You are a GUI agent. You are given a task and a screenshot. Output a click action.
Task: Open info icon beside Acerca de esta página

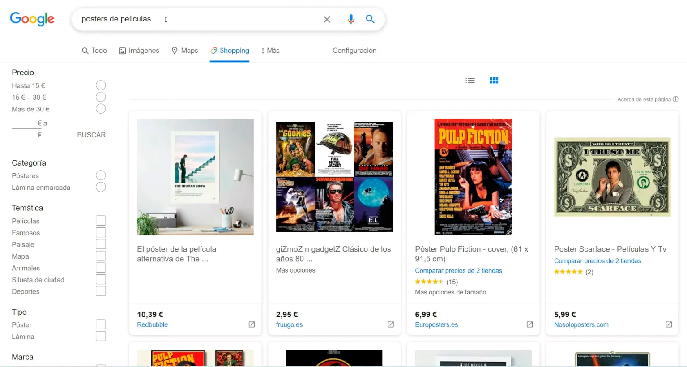(676, 99)
